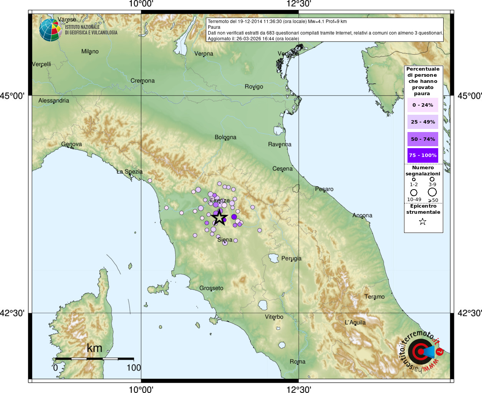Click the Verona city label
The image size is (482, 393).
point(204,54)
